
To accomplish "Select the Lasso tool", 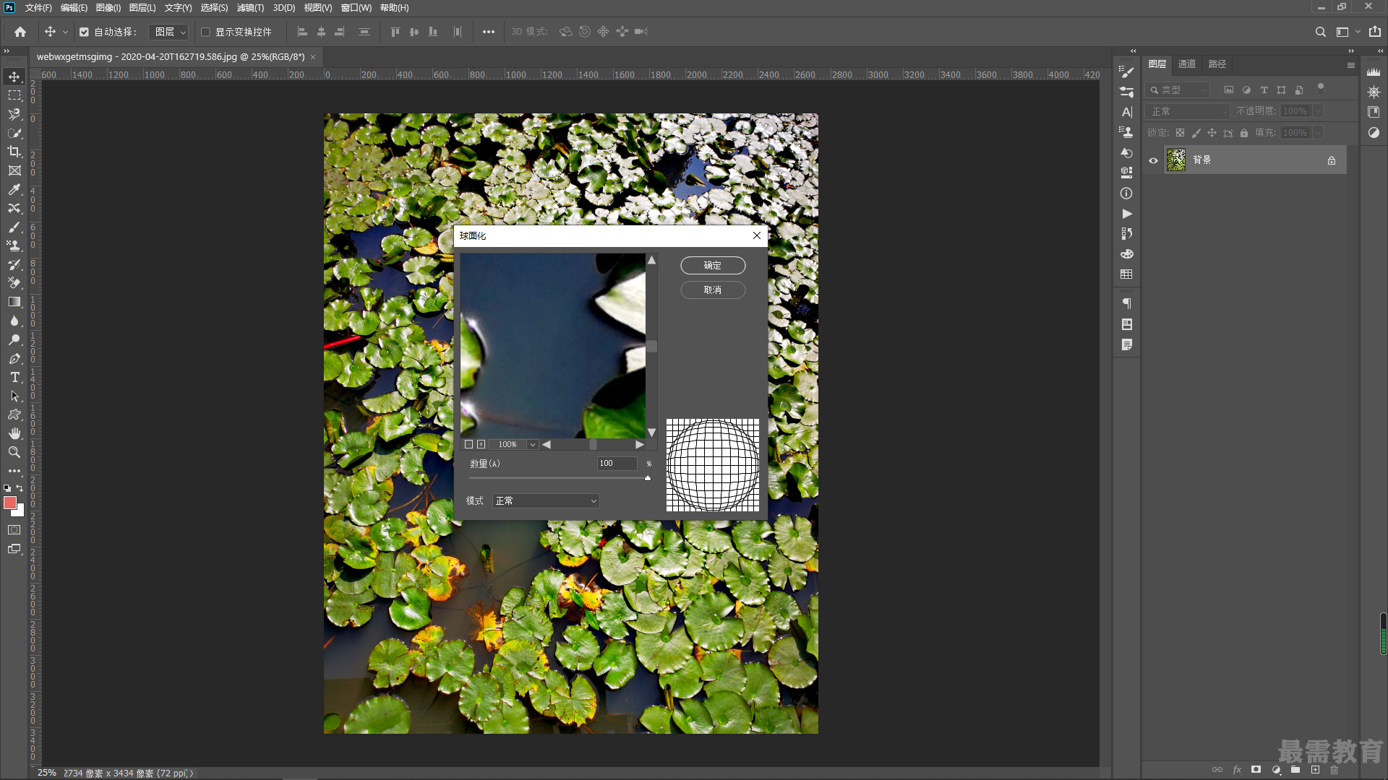I will click(x=14, y=114).
